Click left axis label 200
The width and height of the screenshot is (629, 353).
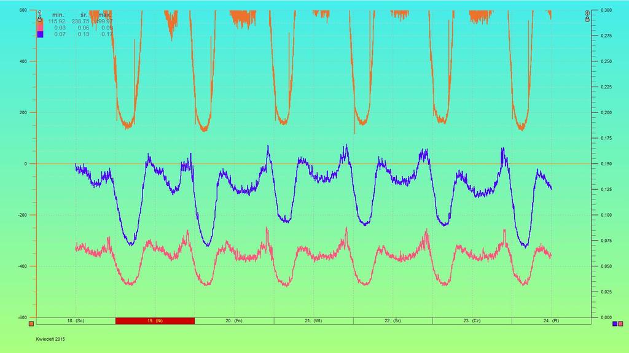pyautogui.click(x=23, y=113)
